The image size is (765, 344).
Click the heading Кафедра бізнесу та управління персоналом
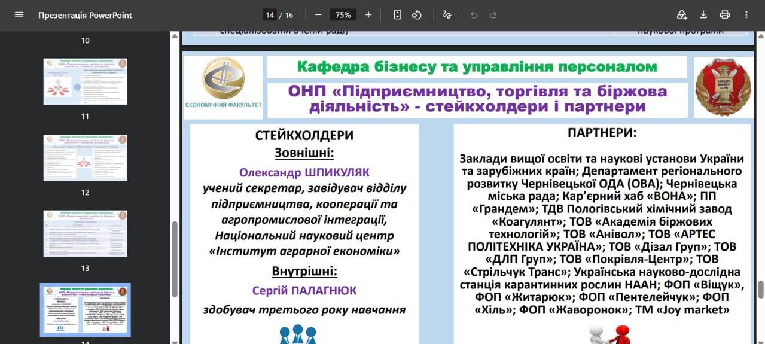(x=477, y=67)
